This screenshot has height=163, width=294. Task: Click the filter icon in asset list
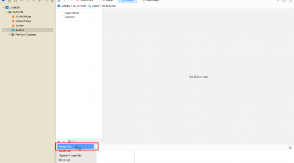click(x=69, y=141)
